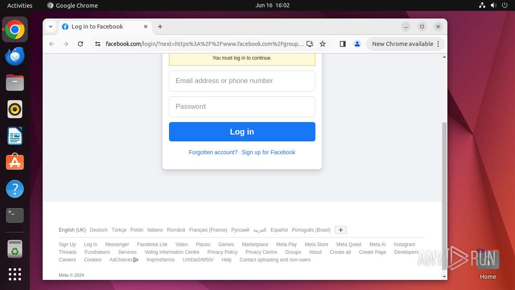Open Terminal from the dock
Screen dimensions: 515x290
pos(15,215)
